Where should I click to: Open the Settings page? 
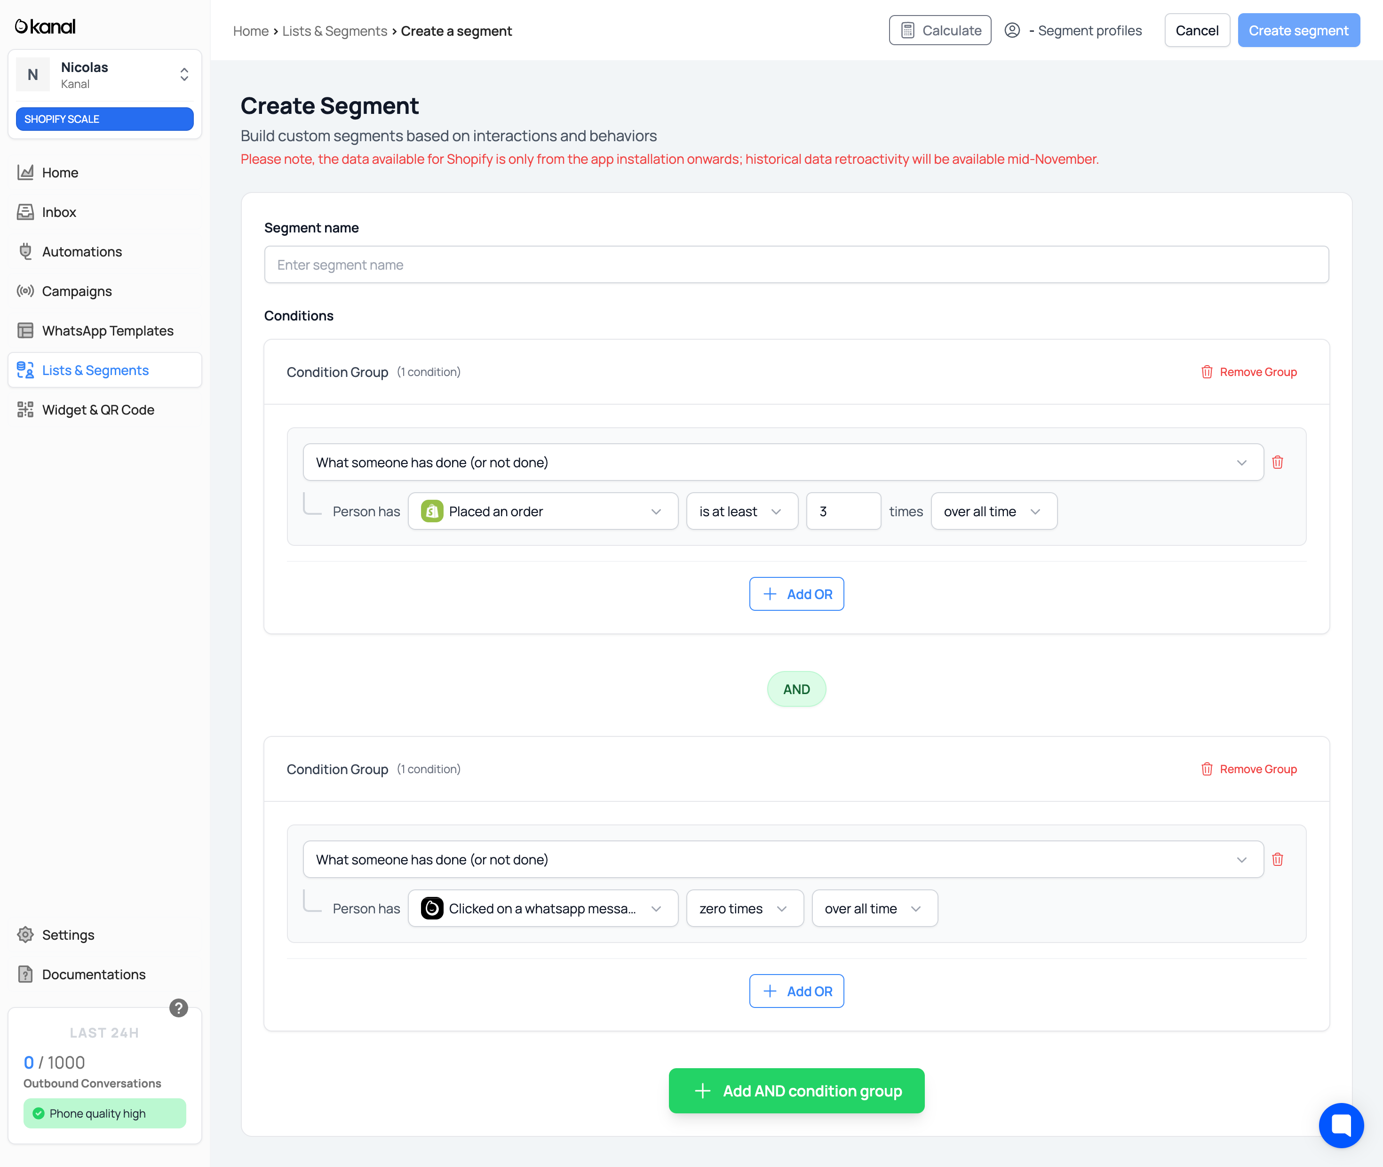point(68,935)
